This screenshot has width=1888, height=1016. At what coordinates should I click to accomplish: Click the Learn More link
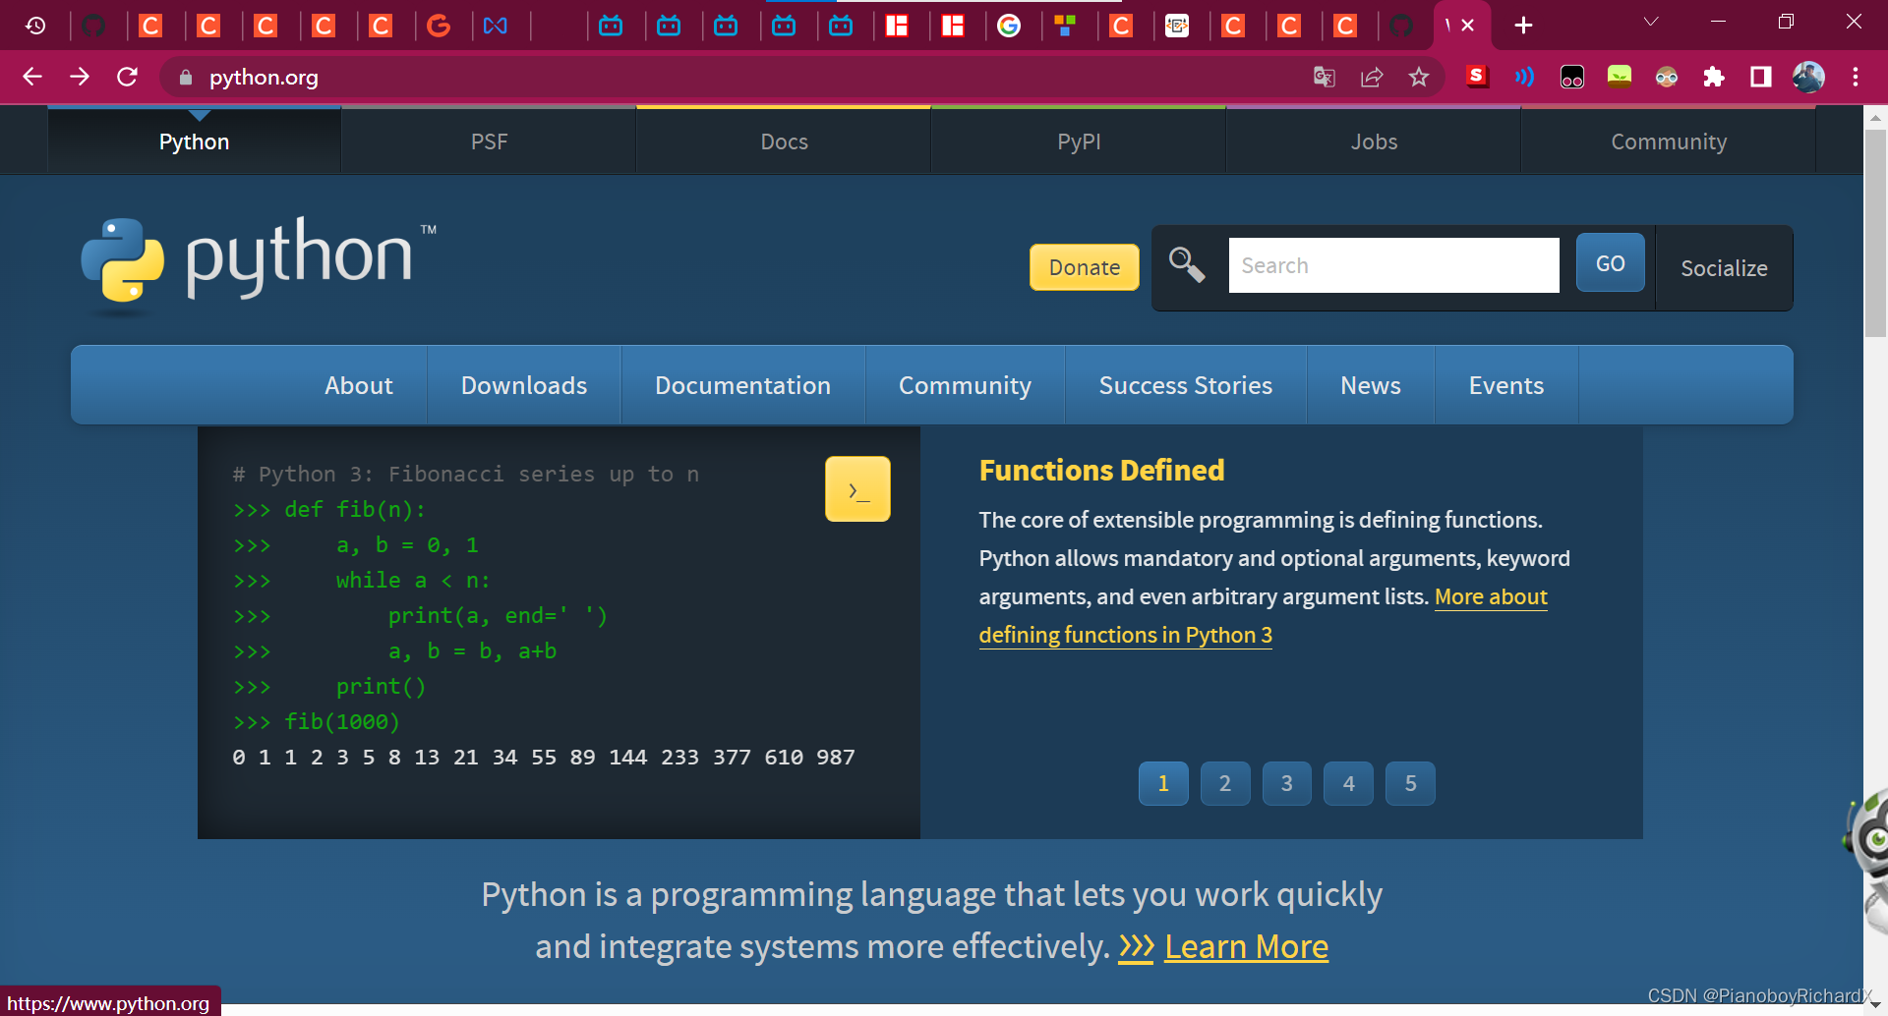(1246, 947)
